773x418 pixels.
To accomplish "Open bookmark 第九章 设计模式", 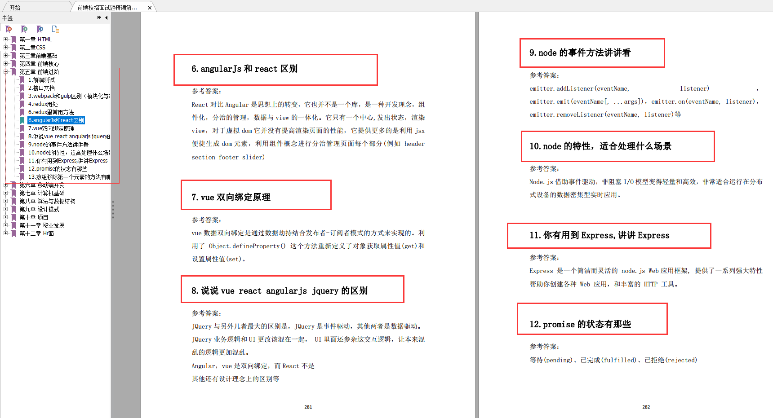I will (x=39, y=209).
